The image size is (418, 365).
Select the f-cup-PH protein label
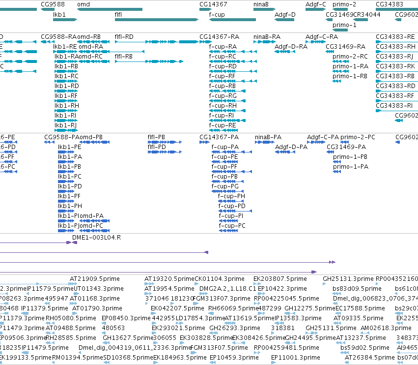point(231,196)
